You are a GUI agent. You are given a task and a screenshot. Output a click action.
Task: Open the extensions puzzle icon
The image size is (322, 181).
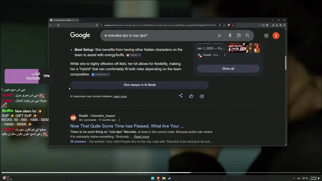(x=263, y=25)
